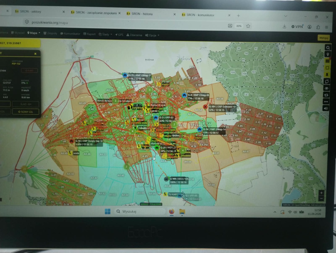Screen dimensions: 336x253
Task: Click the G-105 BELL-105 helicopter marker
Action: [166, 179]
